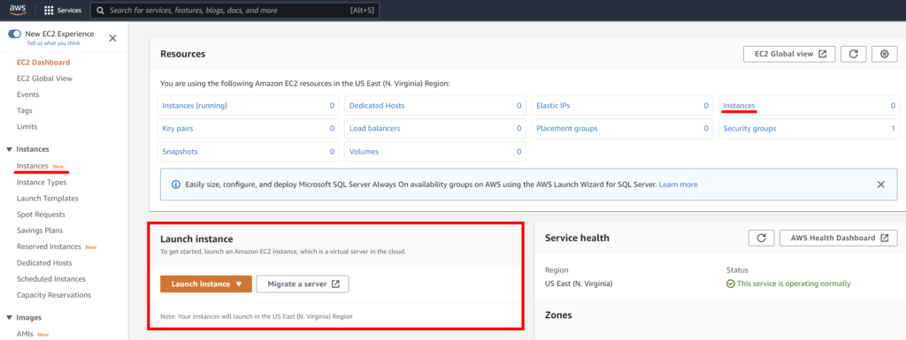This screenshot has width=906, height=340.
Task: Open EC2 Global View in sidebar
Action: tap(44, 79)
